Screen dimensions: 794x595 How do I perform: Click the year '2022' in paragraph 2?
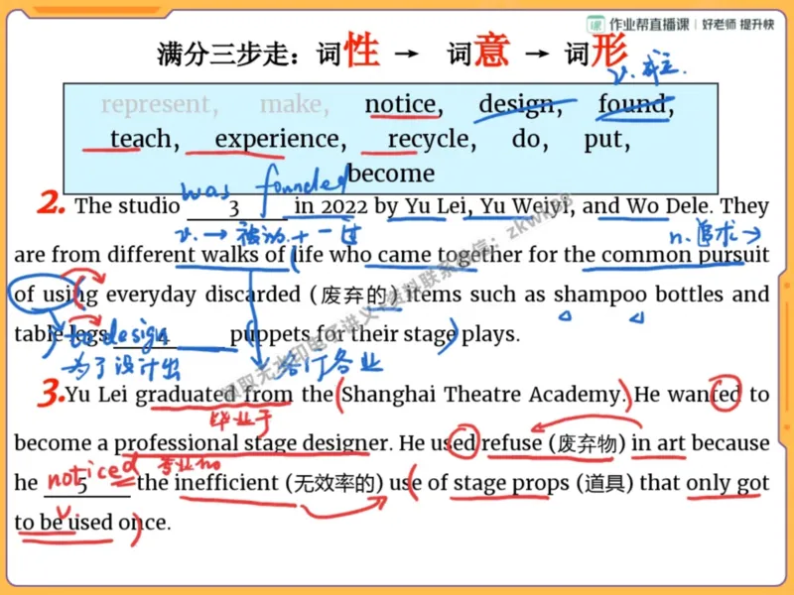344,206
